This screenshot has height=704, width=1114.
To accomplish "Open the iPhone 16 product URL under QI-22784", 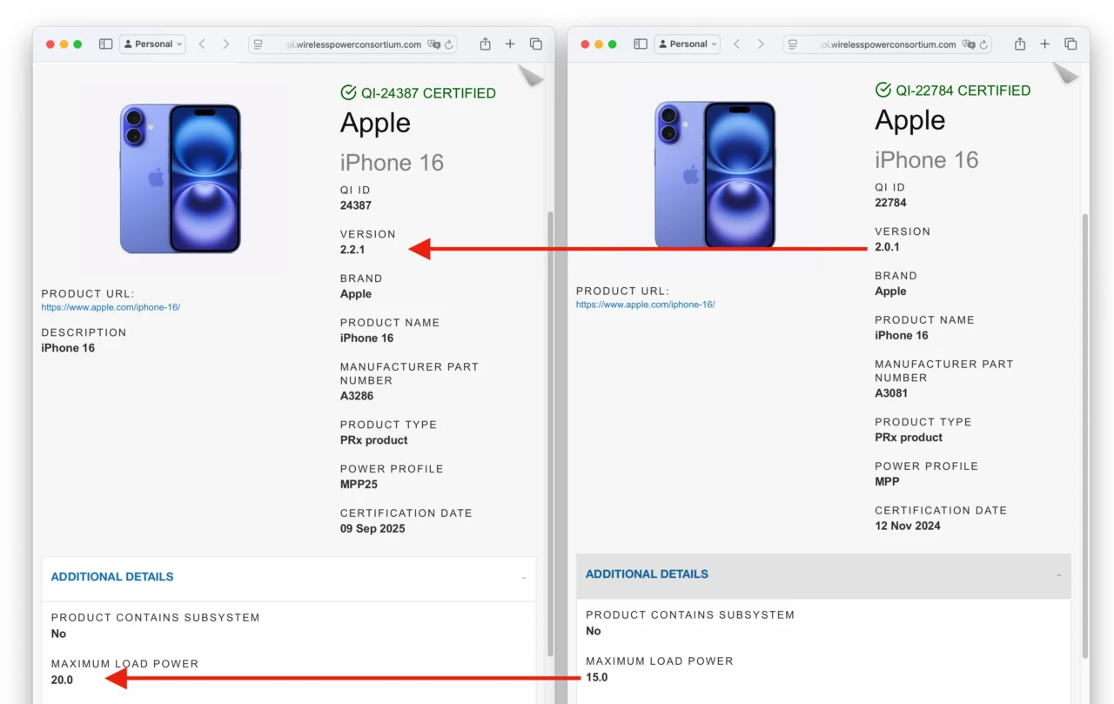I will 645,305.
